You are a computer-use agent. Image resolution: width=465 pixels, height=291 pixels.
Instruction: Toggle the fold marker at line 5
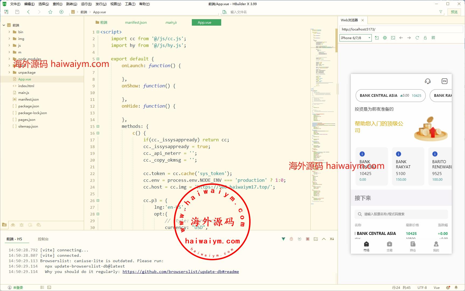pyautogui.click(x=98, y=59)
